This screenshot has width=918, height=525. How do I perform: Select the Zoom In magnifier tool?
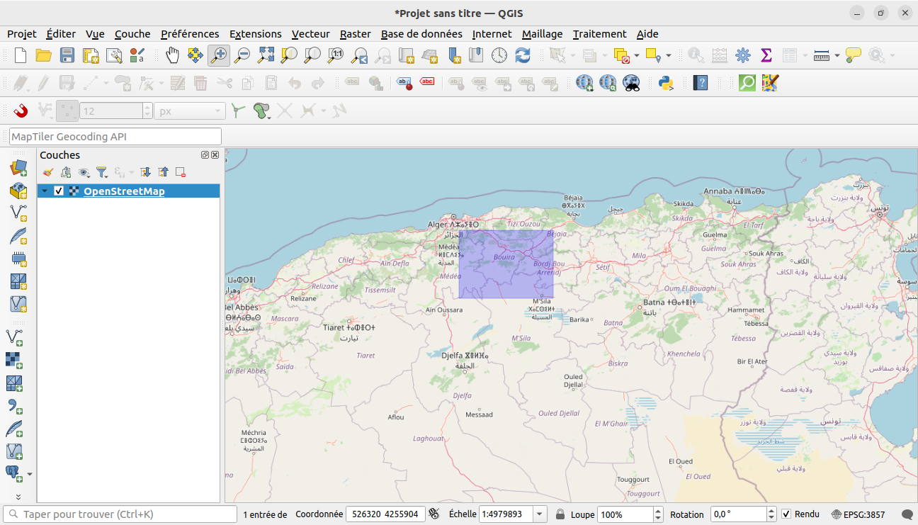pos(219,55)
